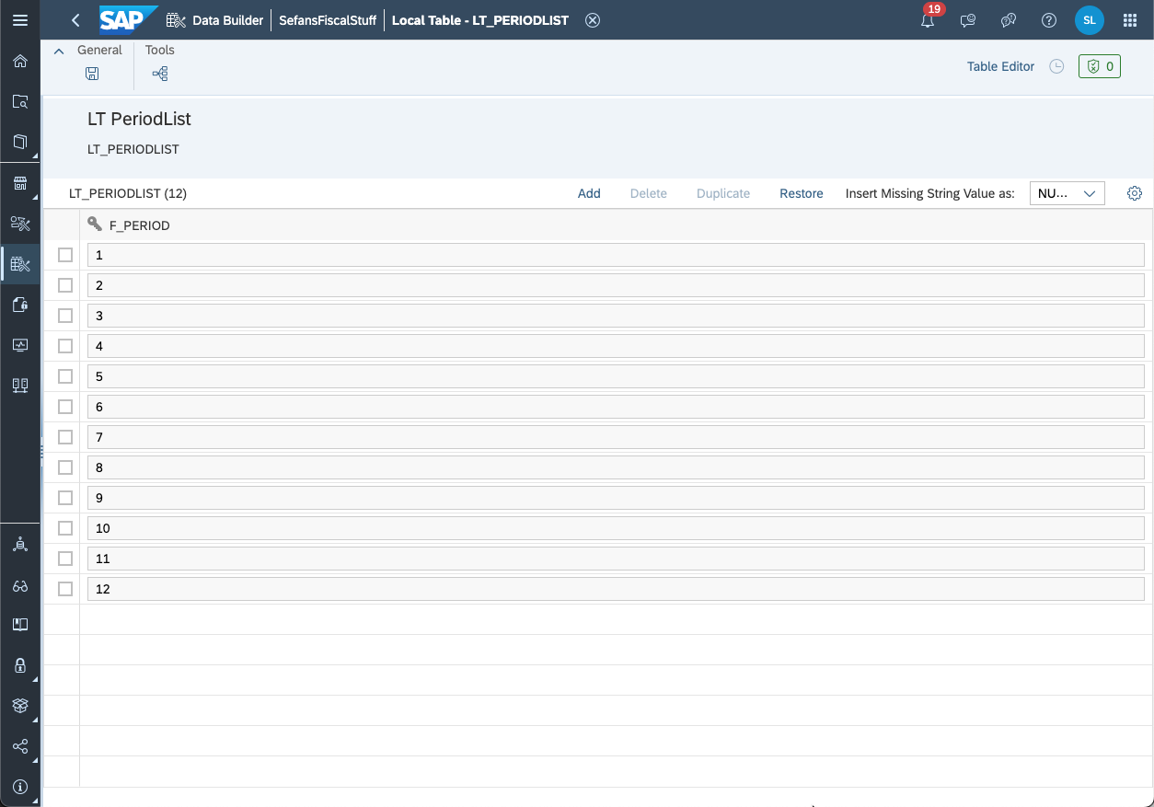Open Repository Explorer sidebar icon

coord(20,102)
